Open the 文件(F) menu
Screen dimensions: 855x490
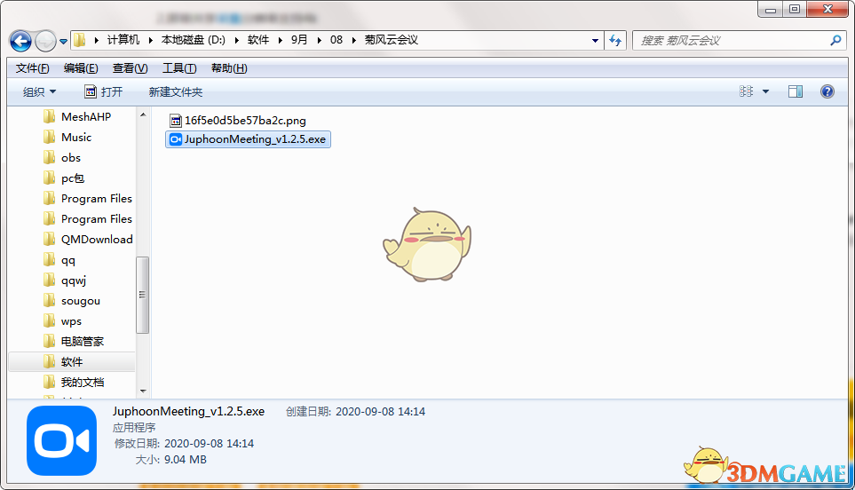pyautogui.click(x=32, y=68)
